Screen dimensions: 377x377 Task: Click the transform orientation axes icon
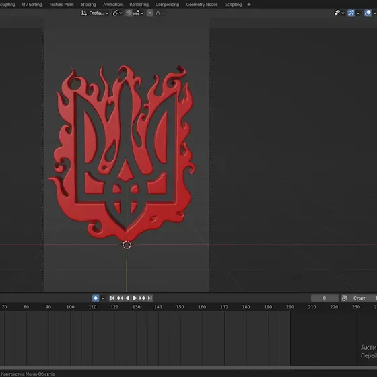83,13
